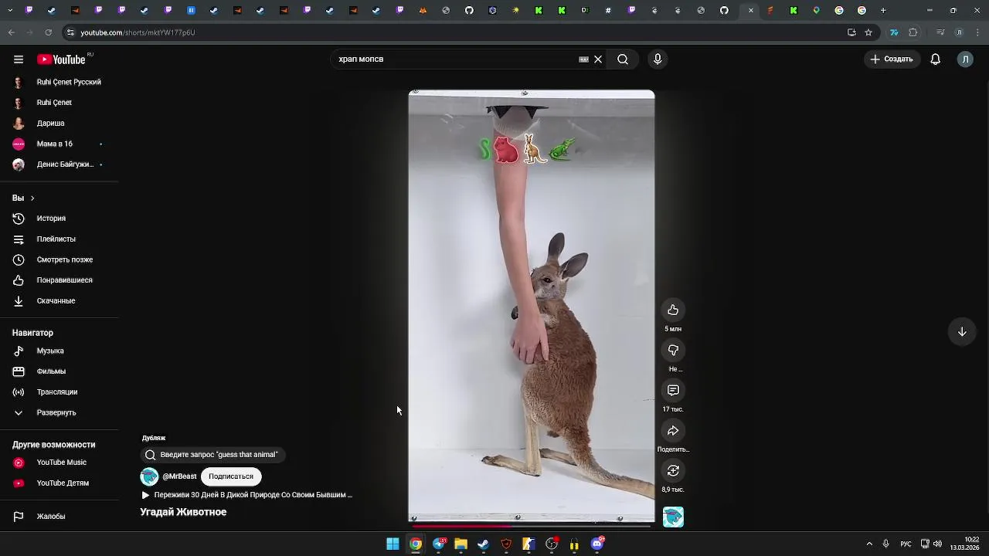Open the Short's sound thumbnail
Screen dimensions: 989x556
(673, 517)
